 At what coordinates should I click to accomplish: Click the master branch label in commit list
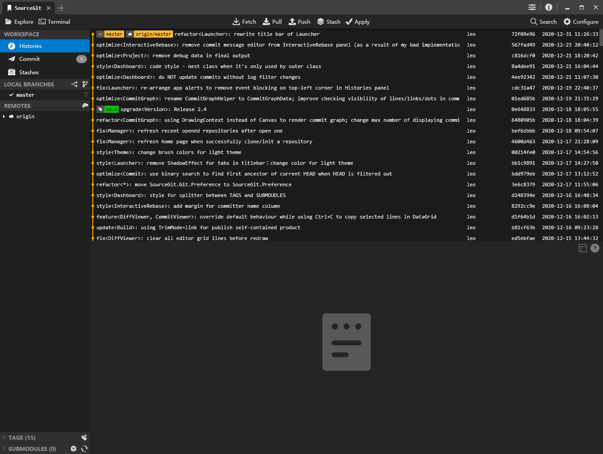[x=114, y=34]
